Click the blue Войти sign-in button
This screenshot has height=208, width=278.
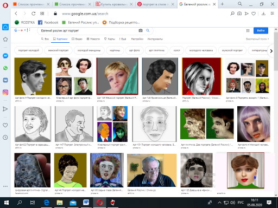261,30
